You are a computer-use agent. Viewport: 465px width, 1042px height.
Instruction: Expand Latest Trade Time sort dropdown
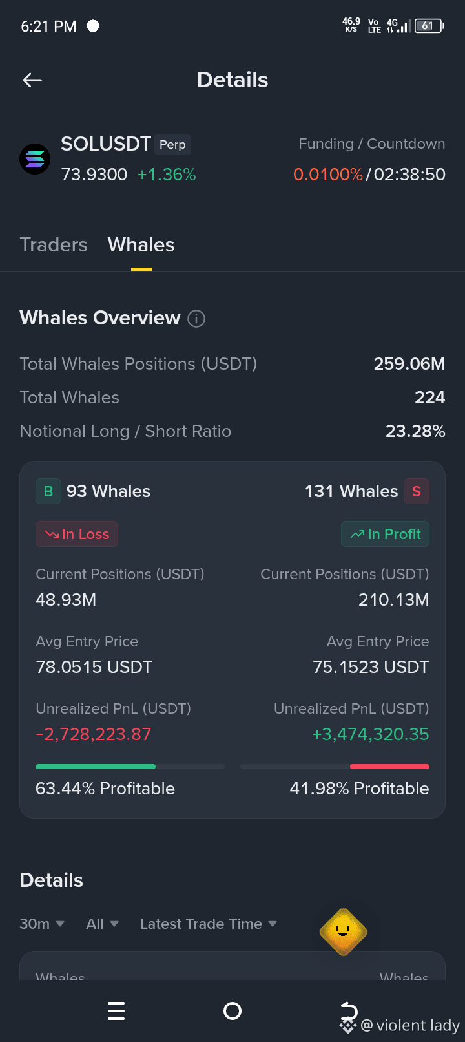[x=209, y=924]
